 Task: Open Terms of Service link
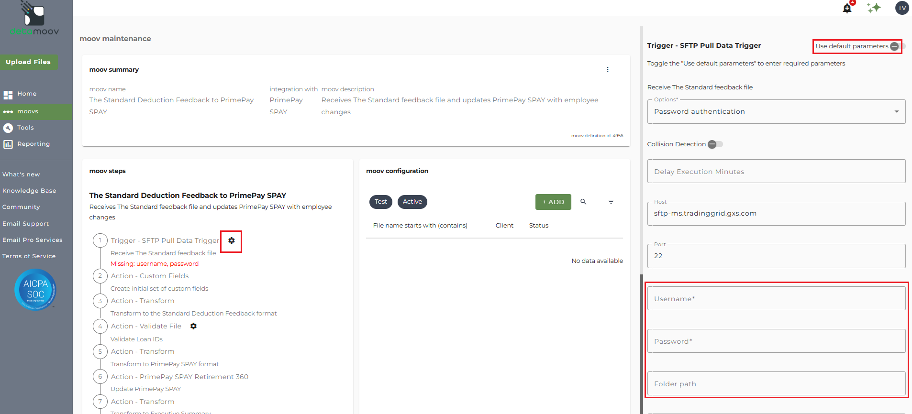[x=29, y=256]
